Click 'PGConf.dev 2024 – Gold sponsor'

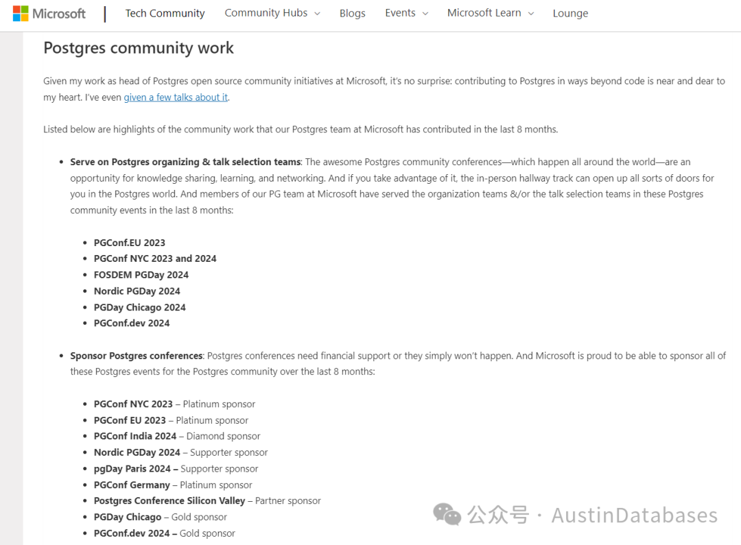coord(165,533)
